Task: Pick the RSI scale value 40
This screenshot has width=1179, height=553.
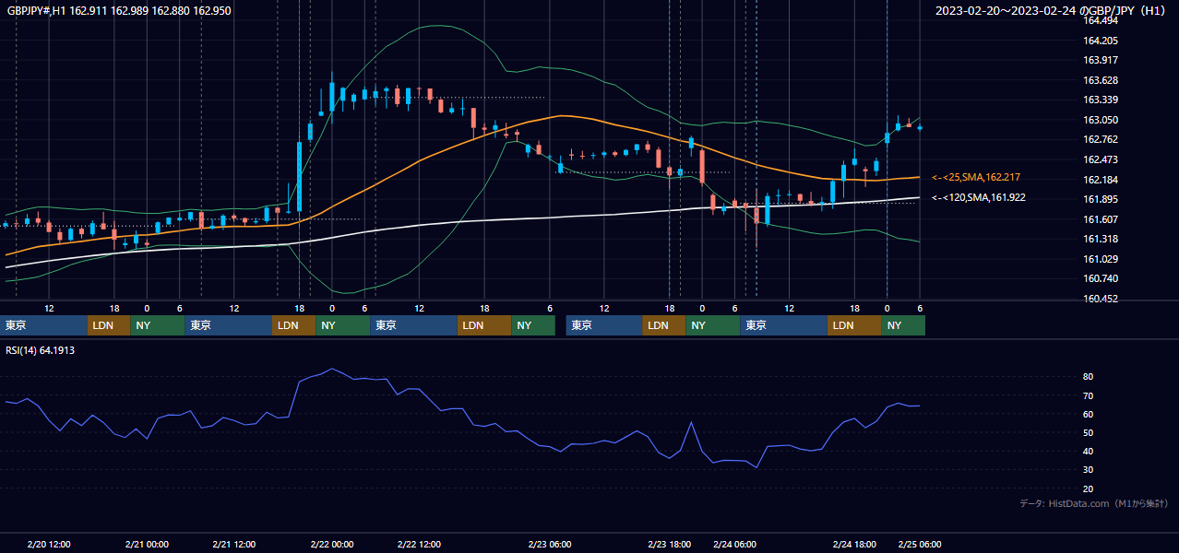Action: (1089, 451)
